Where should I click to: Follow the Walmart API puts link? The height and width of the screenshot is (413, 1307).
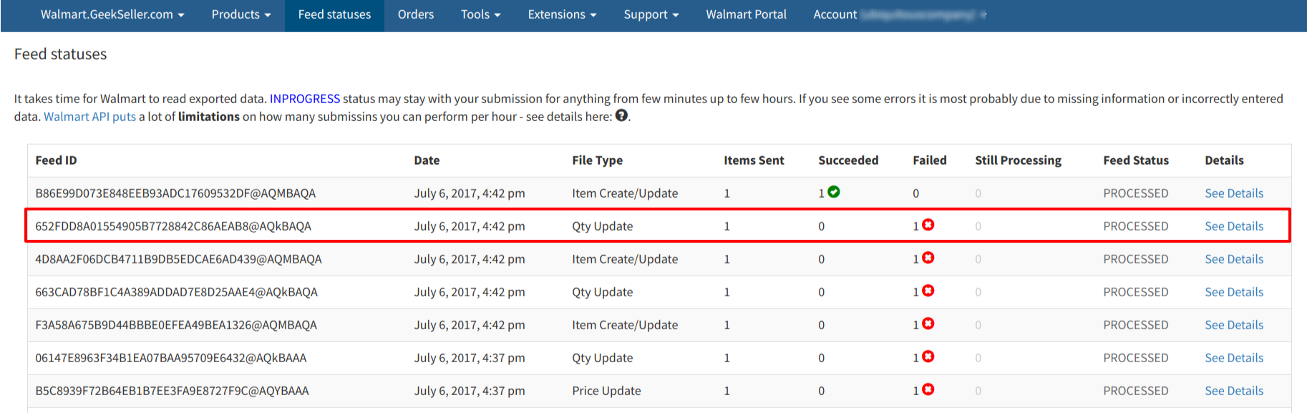click(89, 117)
